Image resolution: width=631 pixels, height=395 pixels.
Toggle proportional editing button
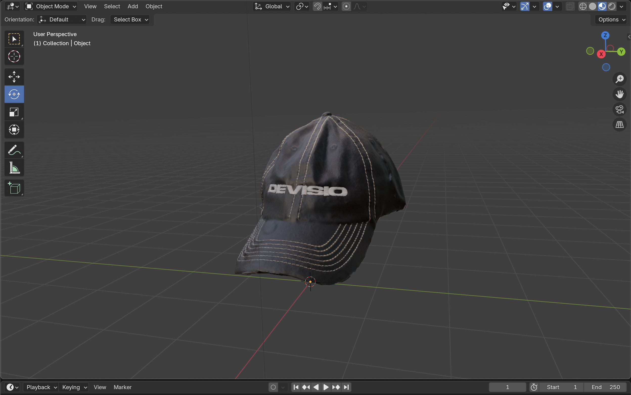point(346,6)
